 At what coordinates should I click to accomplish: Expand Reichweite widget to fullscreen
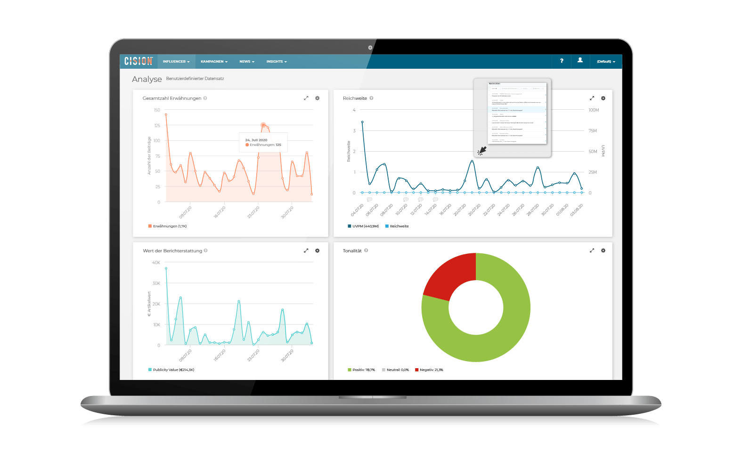592,98
